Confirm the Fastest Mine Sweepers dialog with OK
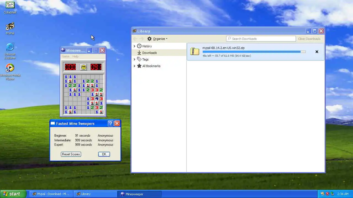This screenshot has height=198, width=353. tap(104, 154)
